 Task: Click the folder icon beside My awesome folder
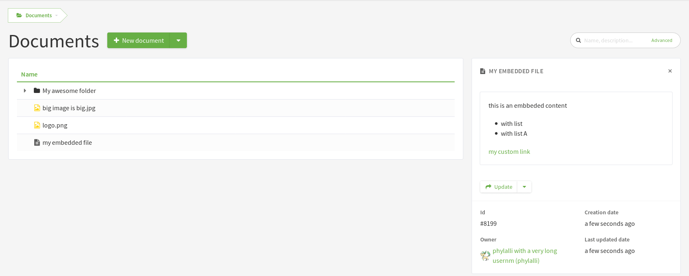(x=37, y=90)
